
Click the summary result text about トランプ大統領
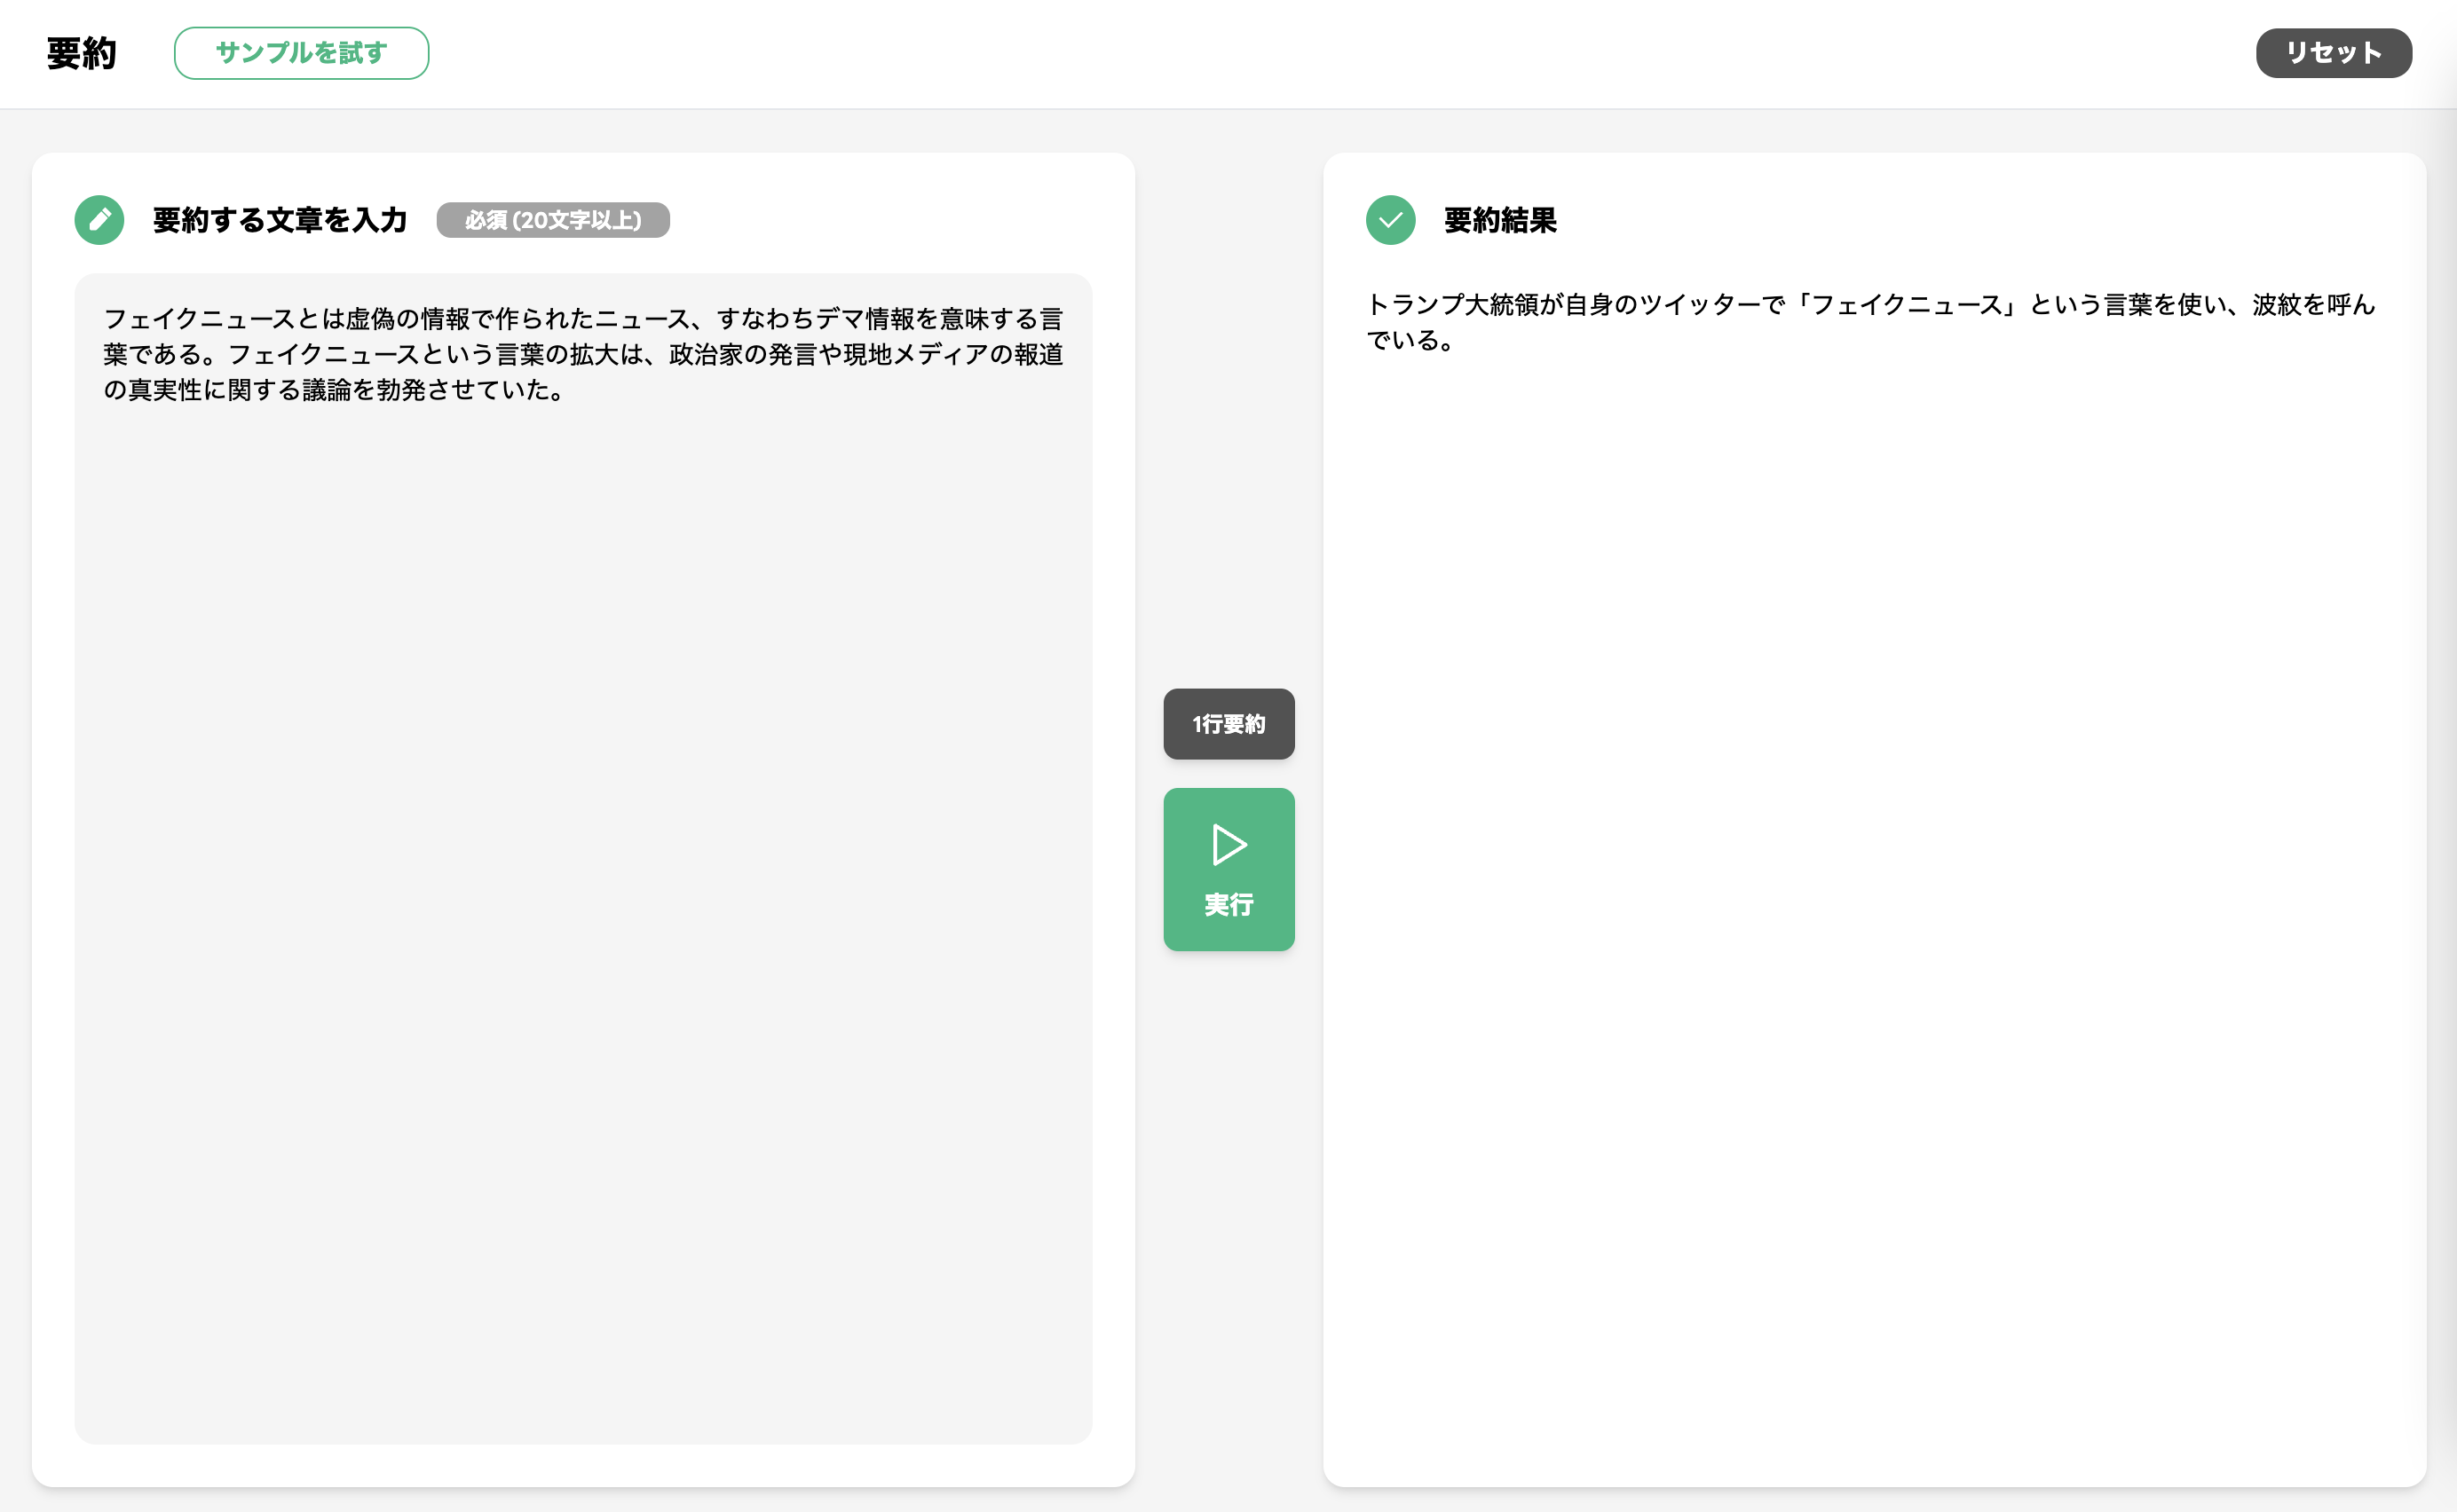[x=1871, y=322]
